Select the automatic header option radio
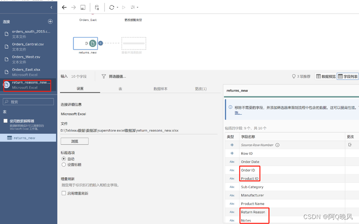Viewport: 359px width, 224px height. coord(63,159)
